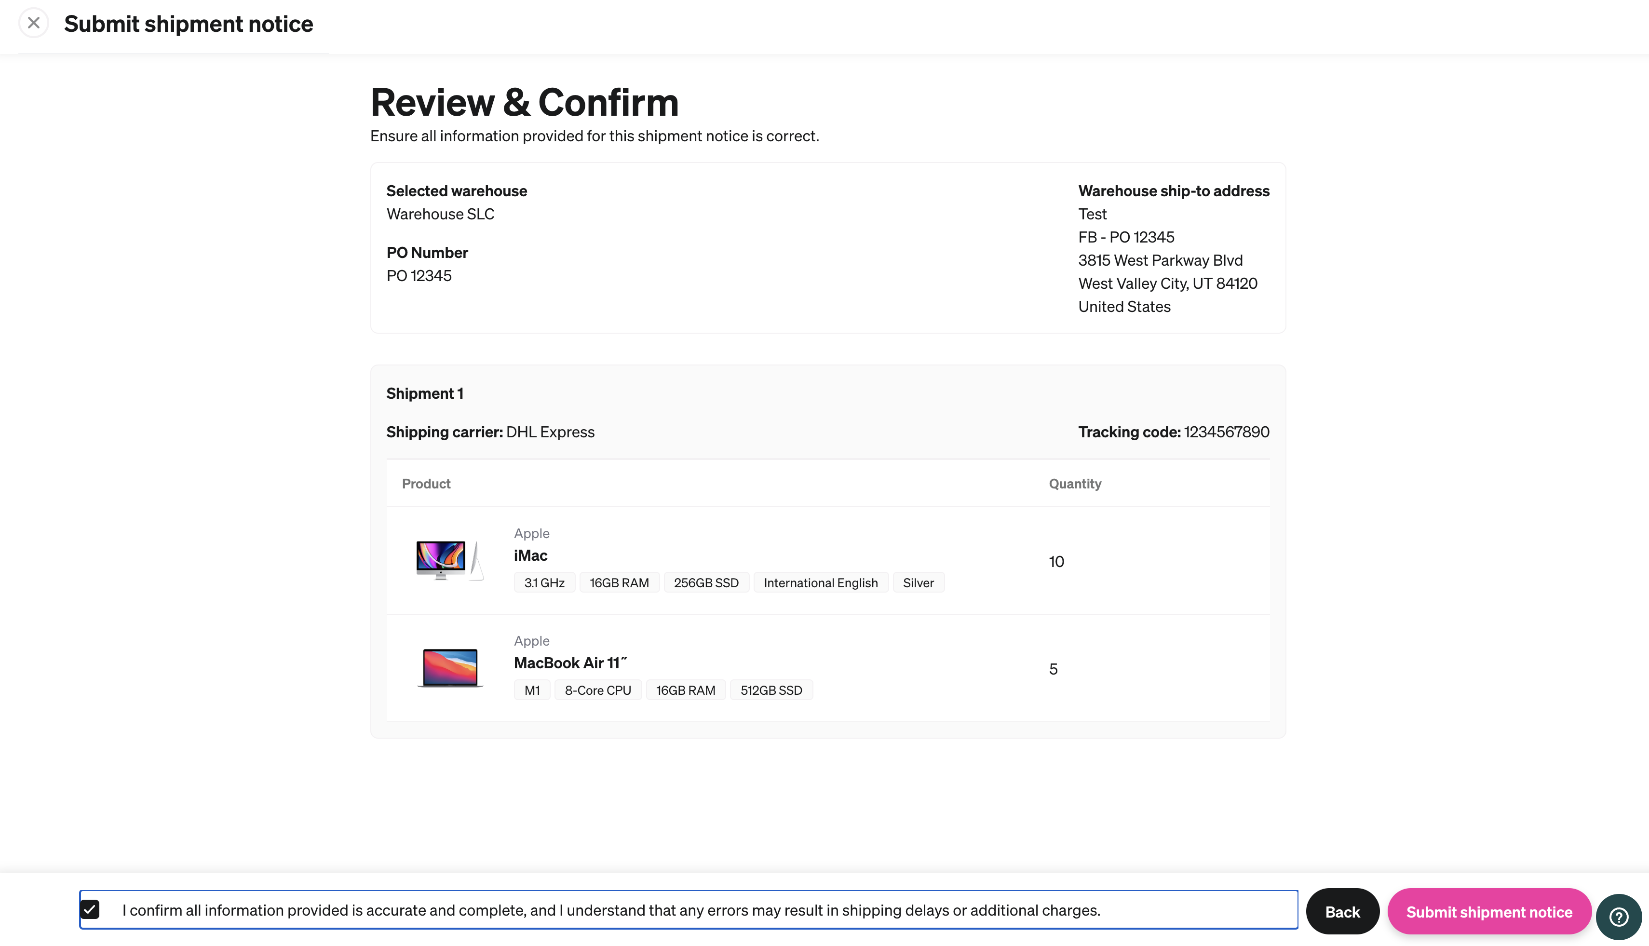Click the MacBook Air product thumbnail
Viewport: 1649px width, 946px height.
point(449,667)
